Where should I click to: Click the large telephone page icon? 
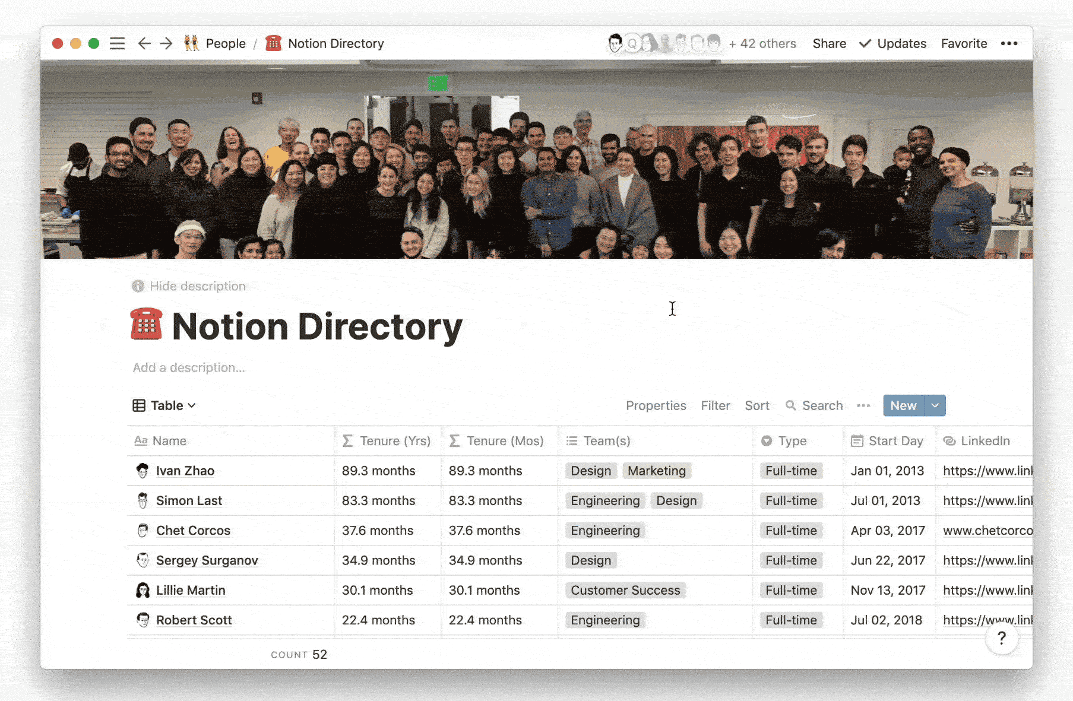click(146, 324)
